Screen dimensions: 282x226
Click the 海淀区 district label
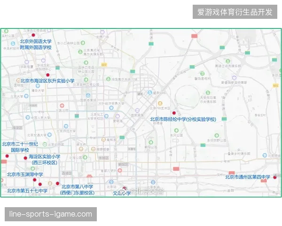click(17, 128)
